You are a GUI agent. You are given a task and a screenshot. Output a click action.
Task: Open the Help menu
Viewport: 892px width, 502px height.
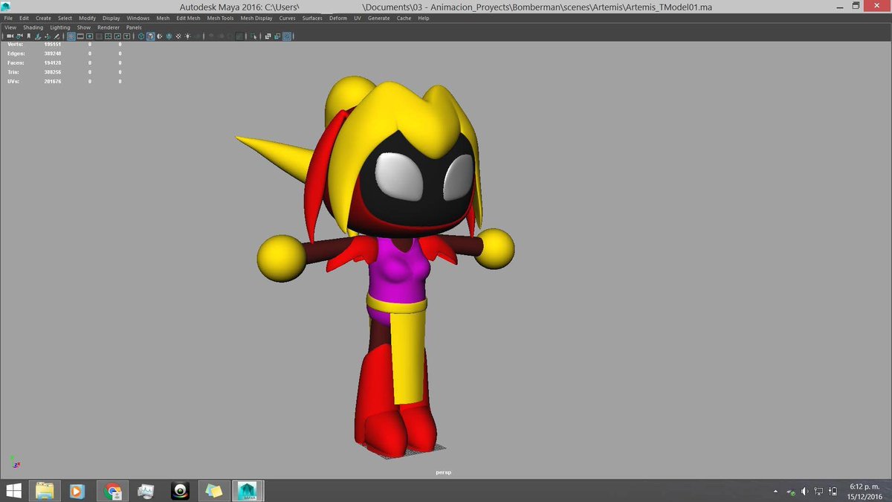[424, 18]
